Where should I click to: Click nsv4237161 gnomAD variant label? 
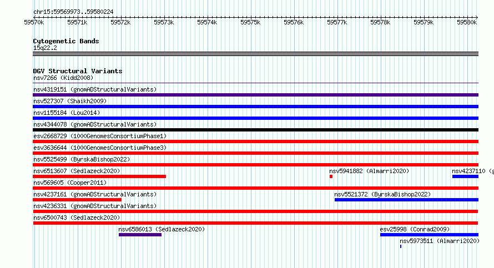(x=95, y=194)
